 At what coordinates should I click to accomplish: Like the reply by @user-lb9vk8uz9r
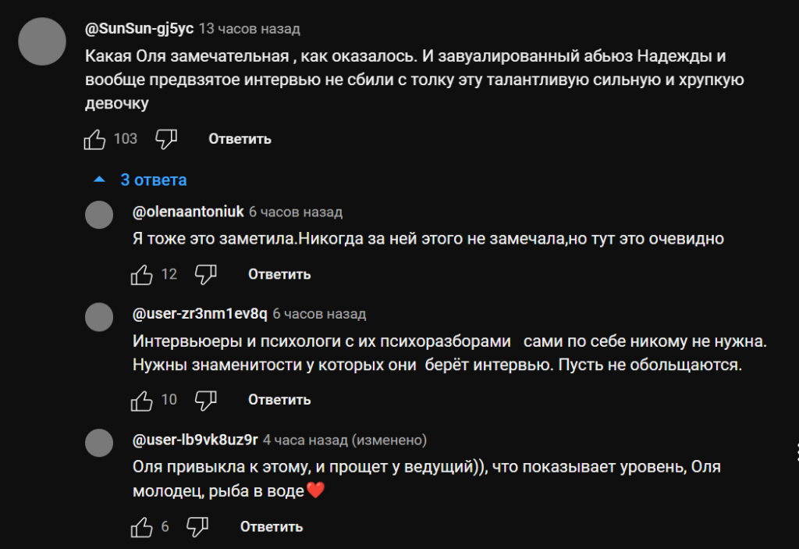[143, 527]
